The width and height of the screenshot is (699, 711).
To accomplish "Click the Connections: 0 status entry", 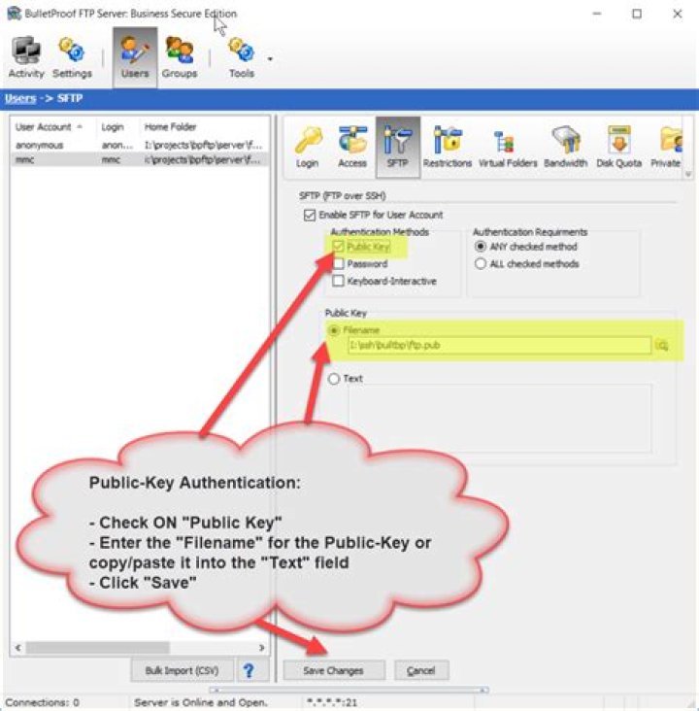I will 42,702.
